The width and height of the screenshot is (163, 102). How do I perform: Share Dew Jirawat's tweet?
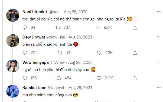135,53
